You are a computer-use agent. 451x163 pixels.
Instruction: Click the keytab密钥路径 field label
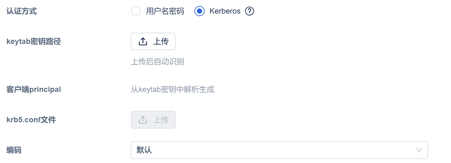[x=34, y=41]
